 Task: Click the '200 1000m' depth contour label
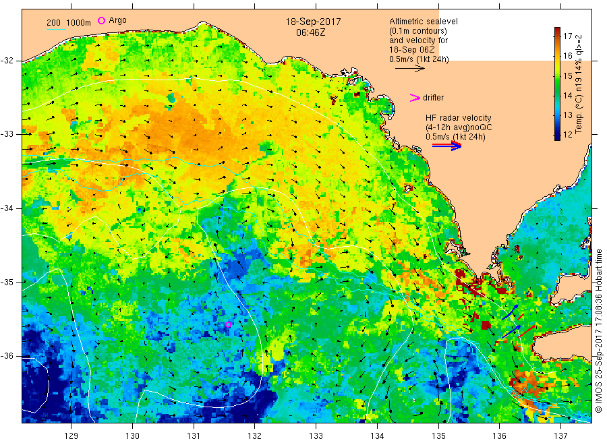coord(69,22)
